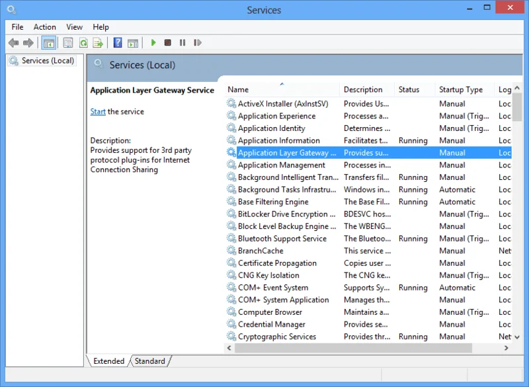Select Background Intelligent Tran... service
This screenshot has width=529, height=387.
[368, 177]
